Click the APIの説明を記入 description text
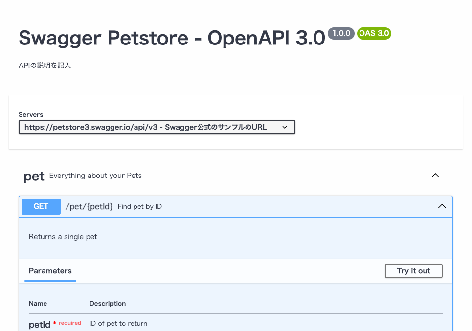Viewport: 472px width, 331px height. pos(45,65)
